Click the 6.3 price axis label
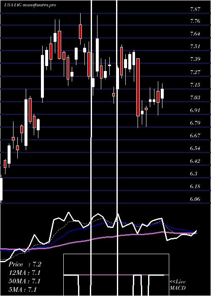Screen dimensions: 211x296 [x=194, y=174]
